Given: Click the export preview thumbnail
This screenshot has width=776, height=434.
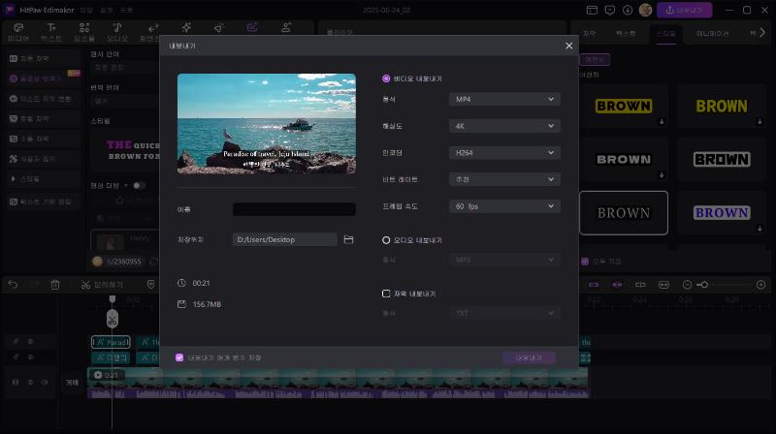Looking at the screenshot, I should (x=266, y=124).
